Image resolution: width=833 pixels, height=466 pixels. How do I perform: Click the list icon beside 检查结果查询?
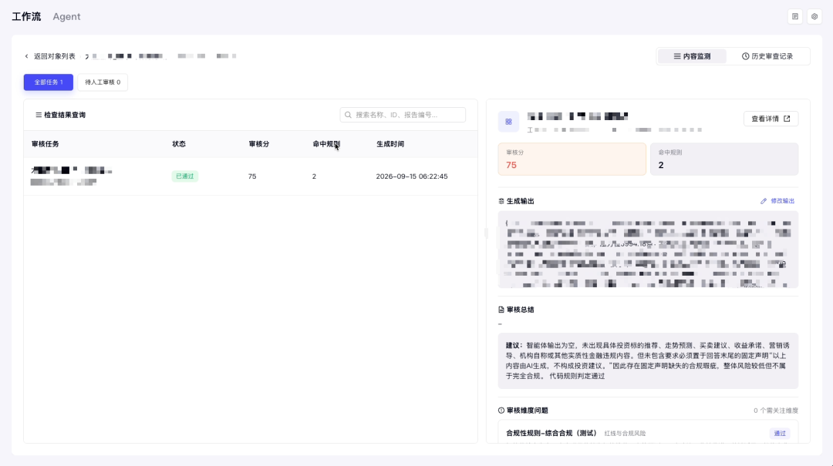39,115
